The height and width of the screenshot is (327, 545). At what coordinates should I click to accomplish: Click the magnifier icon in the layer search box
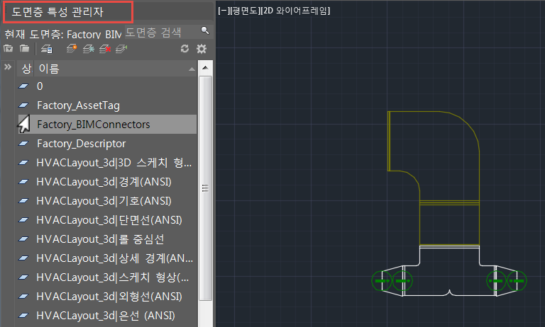pos(205,31)
